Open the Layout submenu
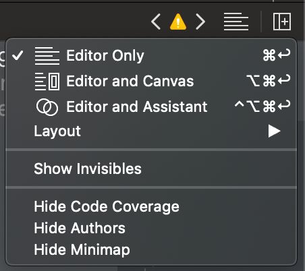 [151, 131]
